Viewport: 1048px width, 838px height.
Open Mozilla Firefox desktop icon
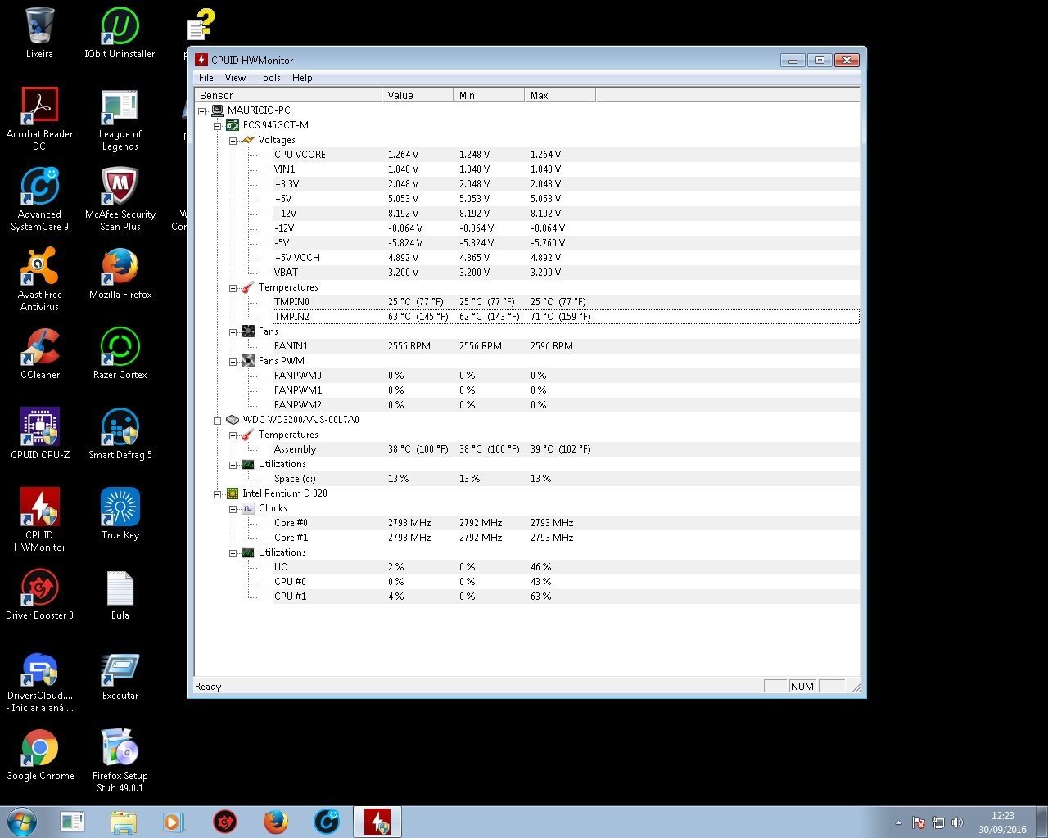(120, 274)
